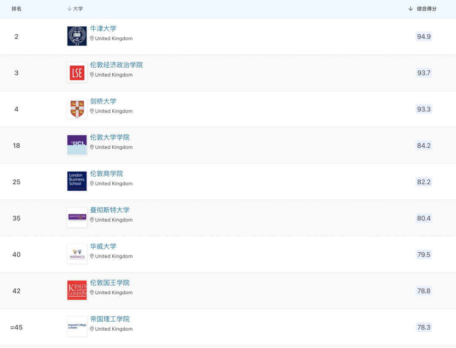
Task: Open 剑桥大学 university link
Action: coord(103,101)
